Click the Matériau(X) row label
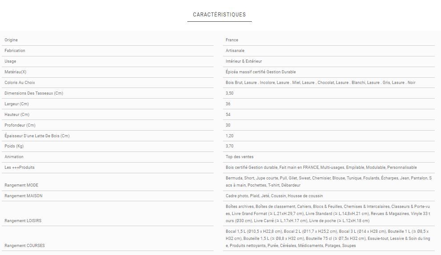The image size is (441, 255). [x=16, y=72]
